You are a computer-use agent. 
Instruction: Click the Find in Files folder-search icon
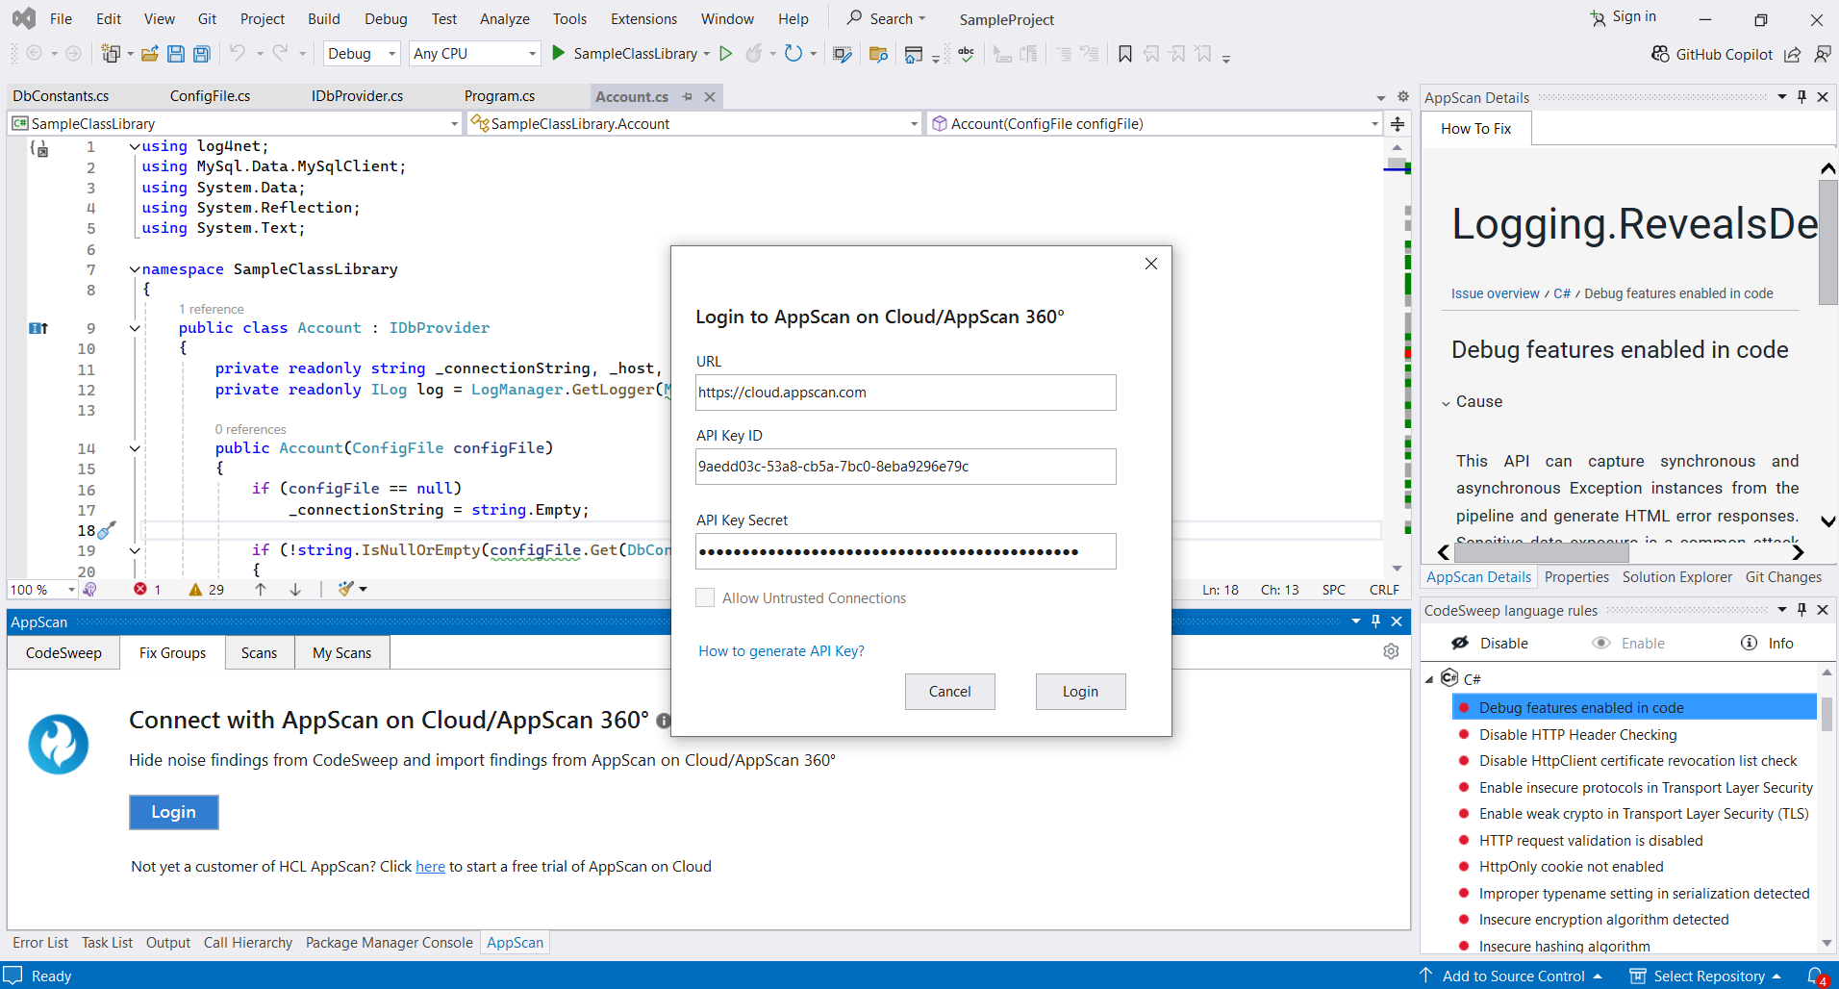878,55
